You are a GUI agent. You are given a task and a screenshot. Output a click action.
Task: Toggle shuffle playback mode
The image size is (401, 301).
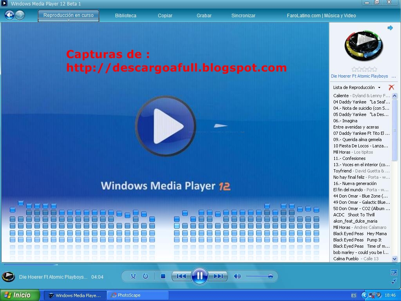[x=133, y=276]
